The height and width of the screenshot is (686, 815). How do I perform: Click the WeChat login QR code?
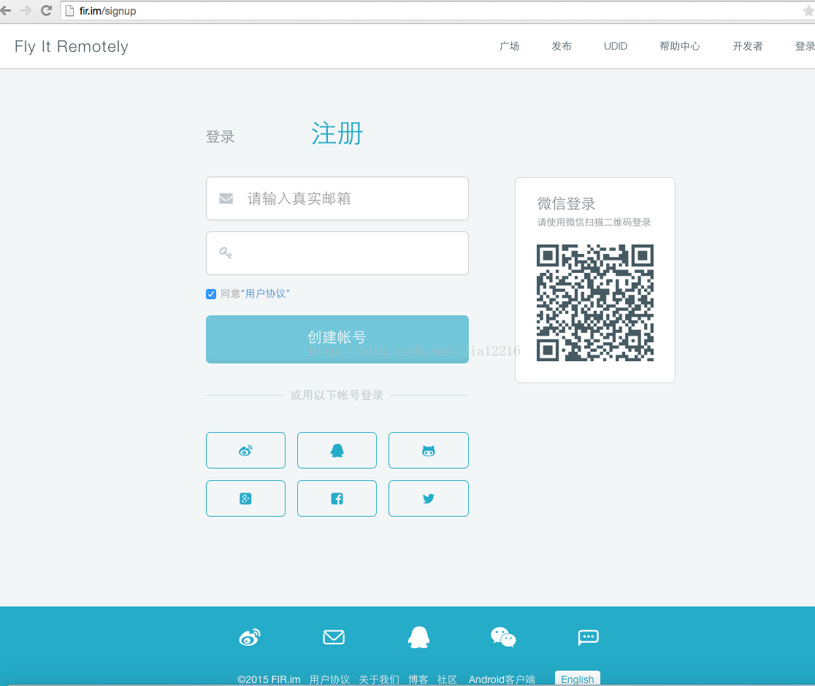(595, 303)
